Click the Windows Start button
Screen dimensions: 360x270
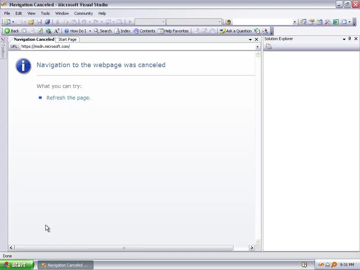17,265
